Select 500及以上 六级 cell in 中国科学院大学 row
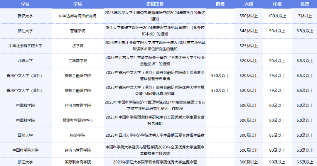This screenshot has width=317, height=166. click(x=249, y=150)
